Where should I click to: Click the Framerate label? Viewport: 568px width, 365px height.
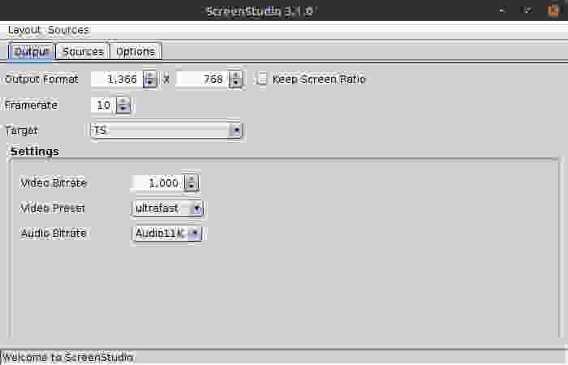click(x=31, y=105)
